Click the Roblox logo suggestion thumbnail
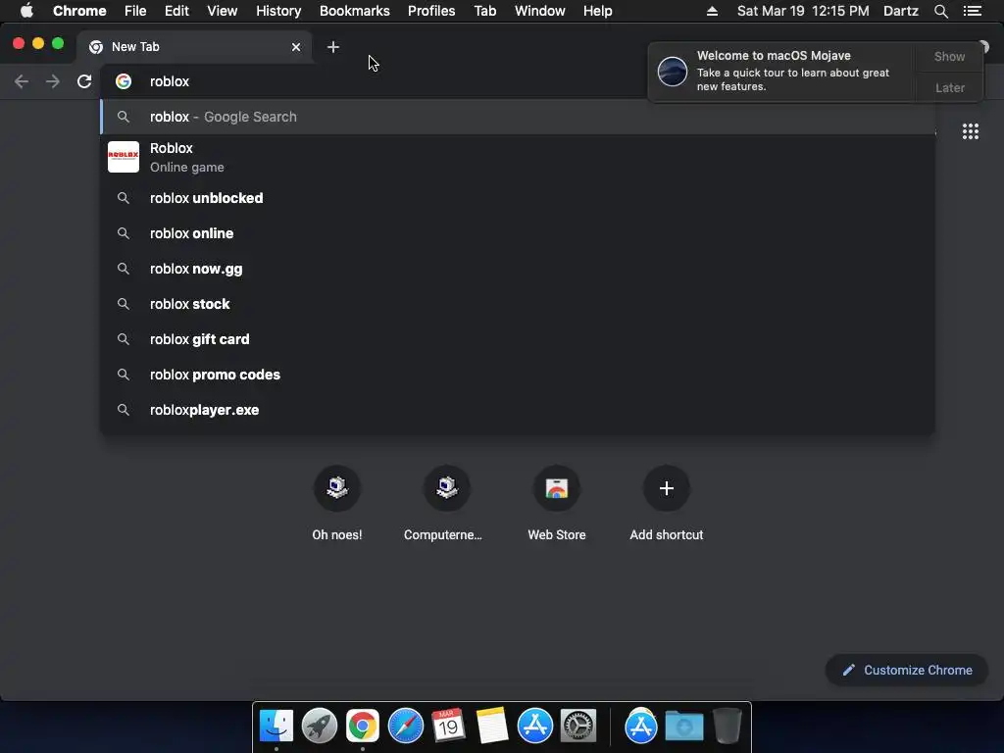The height and width of the screenshot is (753, 1004). pos(124,157)
